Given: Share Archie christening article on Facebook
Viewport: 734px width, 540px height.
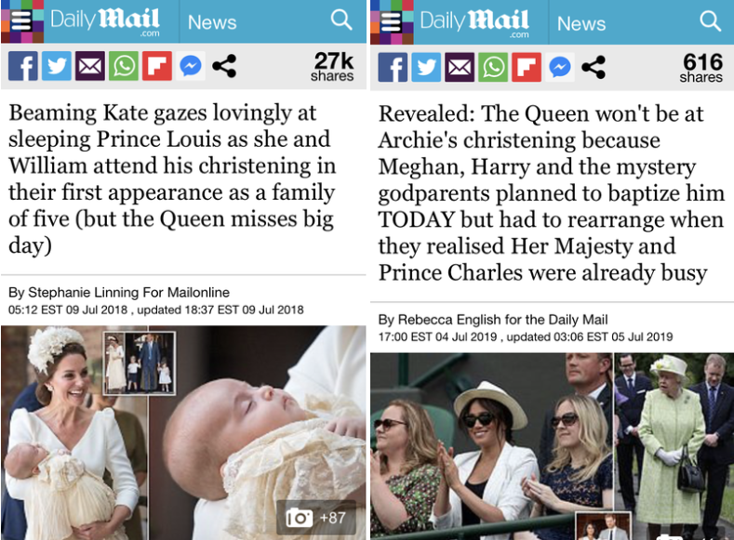Looking at the screenshot, I should (393, 67).
